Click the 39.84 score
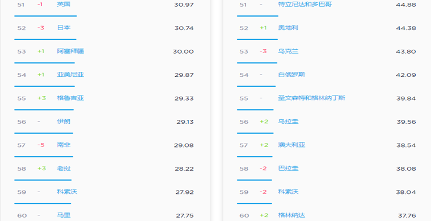The image size is (431, 221). [406, 98]
